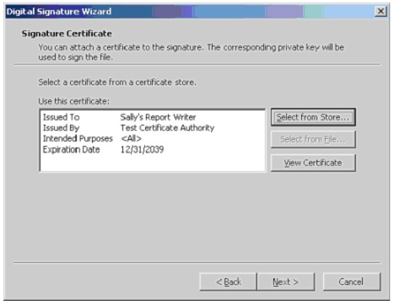This screenshot has width=394, height=306.
Task: Proceed with the Next button
Action: 286,282
